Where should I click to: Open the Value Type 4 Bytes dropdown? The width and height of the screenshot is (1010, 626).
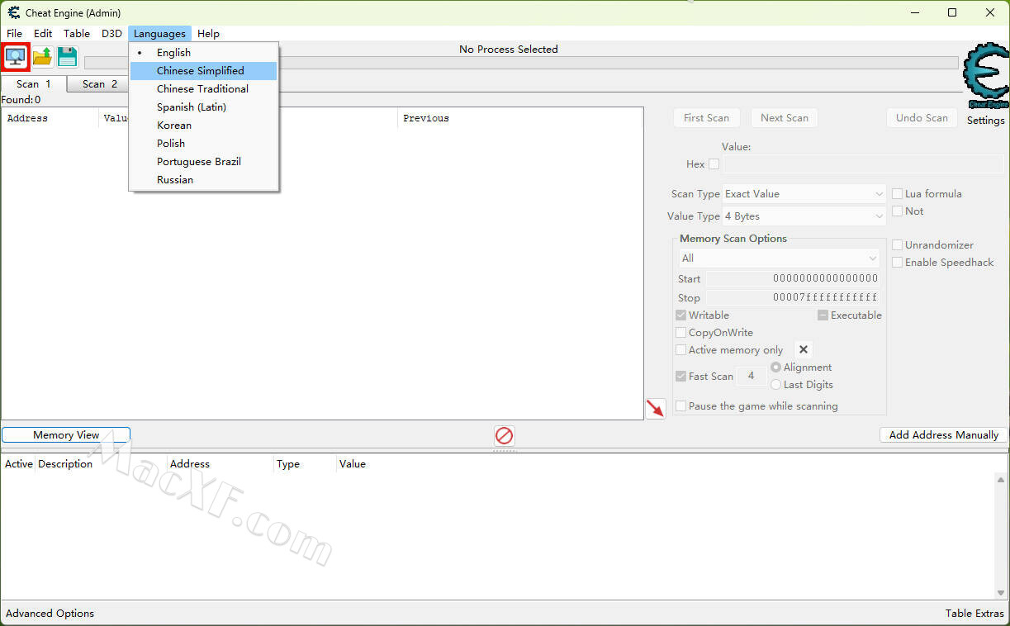click(x=804, y=216)
